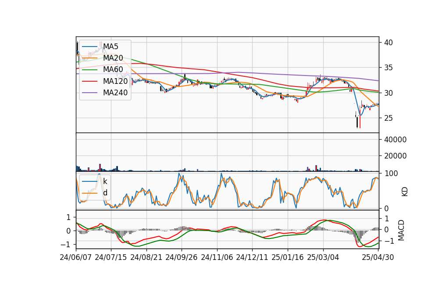Click the purple MA240 line sample in legend
421x303 pixels.
89,93
